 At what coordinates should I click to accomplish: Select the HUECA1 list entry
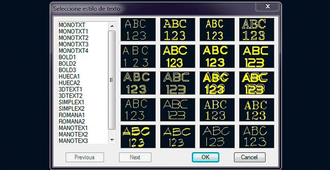[69, 76]
